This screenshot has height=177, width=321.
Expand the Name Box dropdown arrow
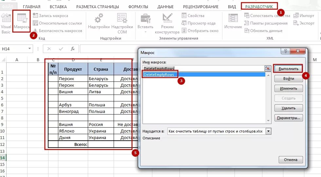click(29, 49)
